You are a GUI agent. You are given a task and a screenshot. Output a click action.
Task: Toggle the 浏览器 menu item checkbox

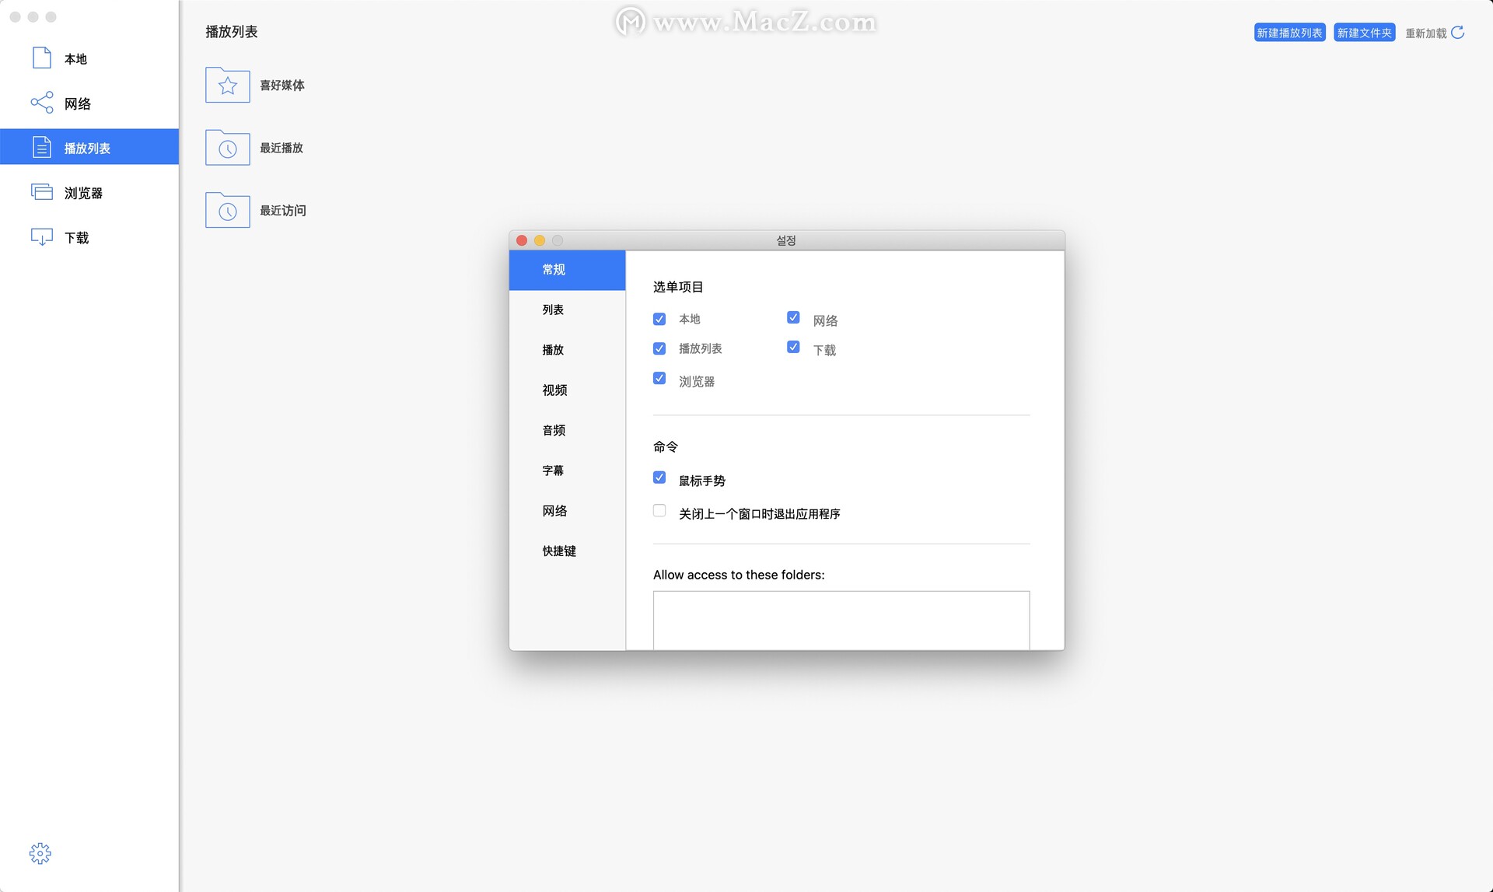659,379
